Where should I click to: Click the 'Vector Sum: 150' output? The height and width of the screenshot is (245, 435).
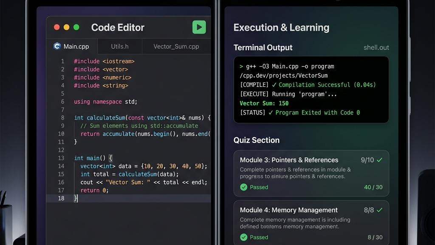(x=264, y=103)
